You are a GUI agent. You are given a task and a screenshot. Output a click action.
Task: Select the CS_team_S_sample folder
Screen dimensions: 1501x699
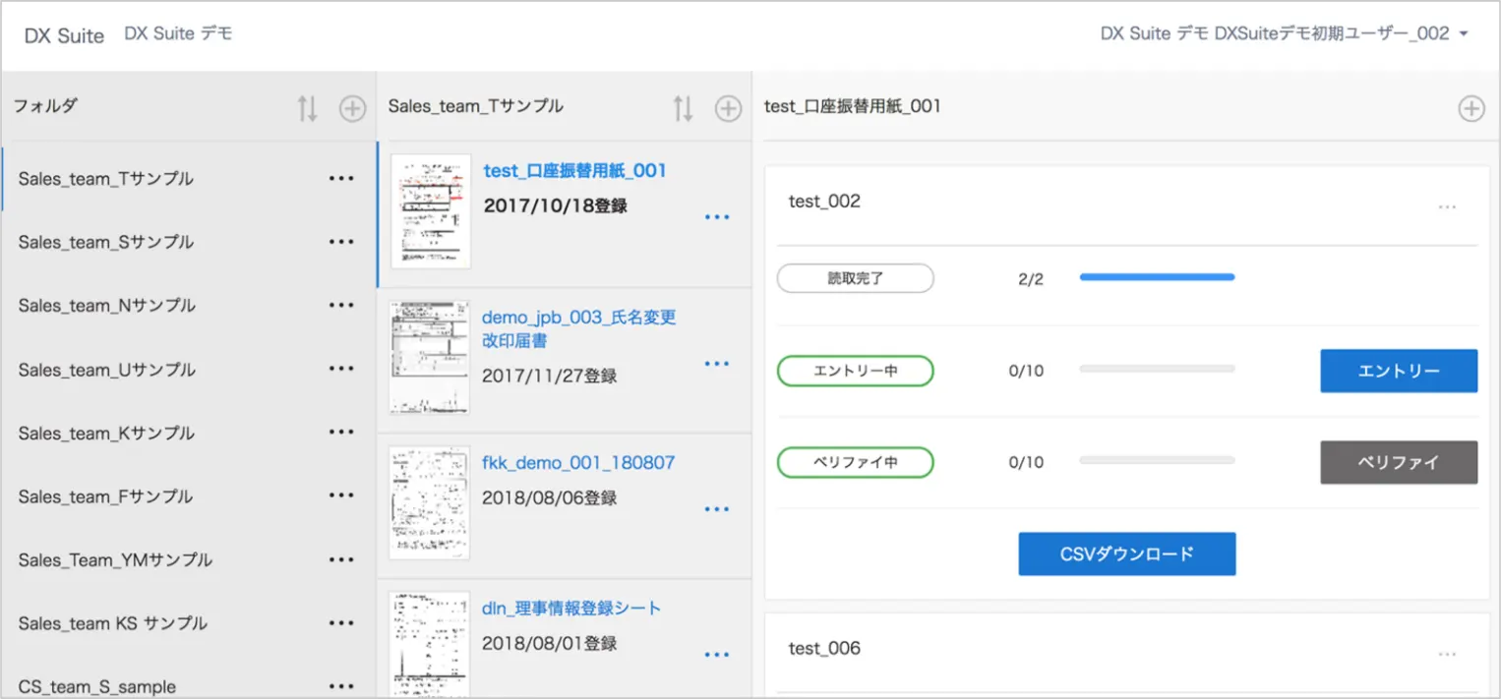pyautogui.click(x=97, y=687)
